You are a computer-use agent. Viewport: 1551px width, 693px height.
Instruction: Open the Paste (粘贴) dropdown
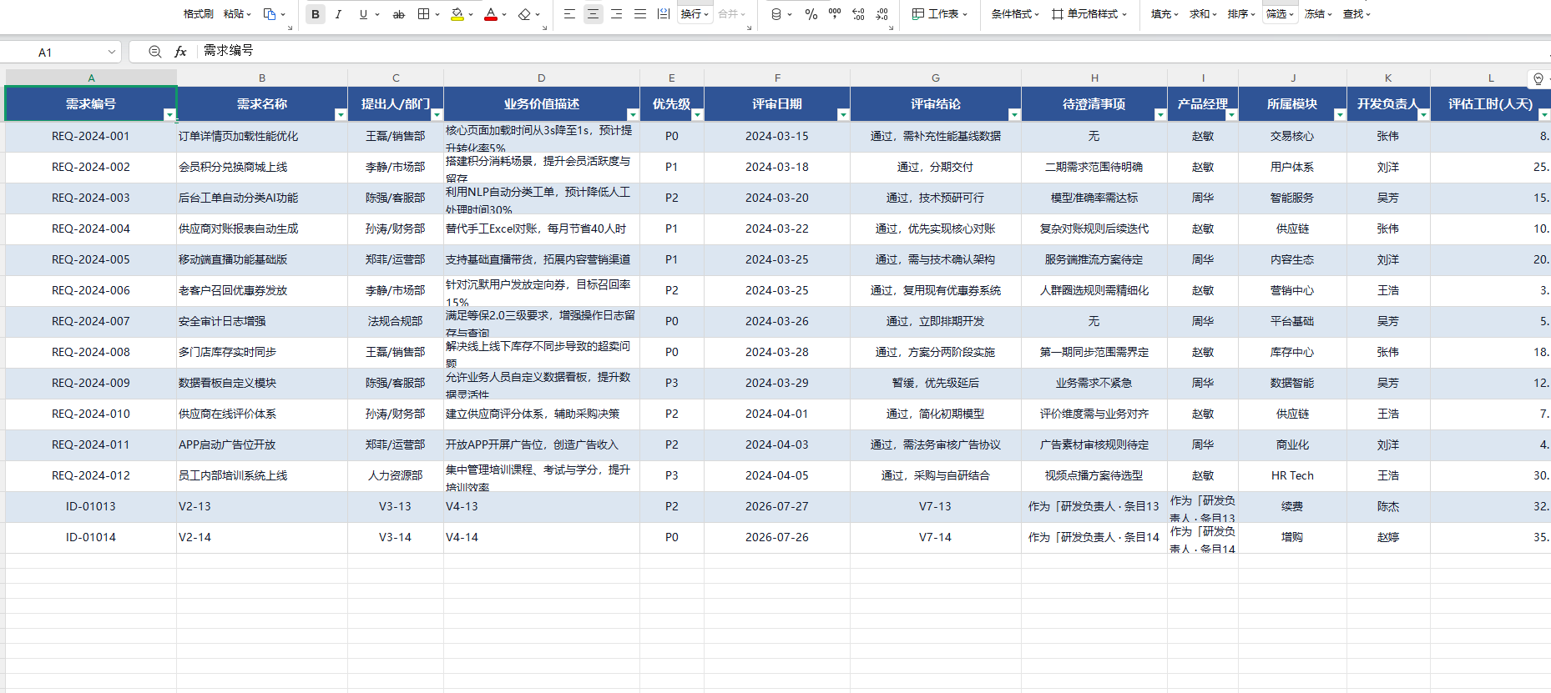click(x=237, y=14)
